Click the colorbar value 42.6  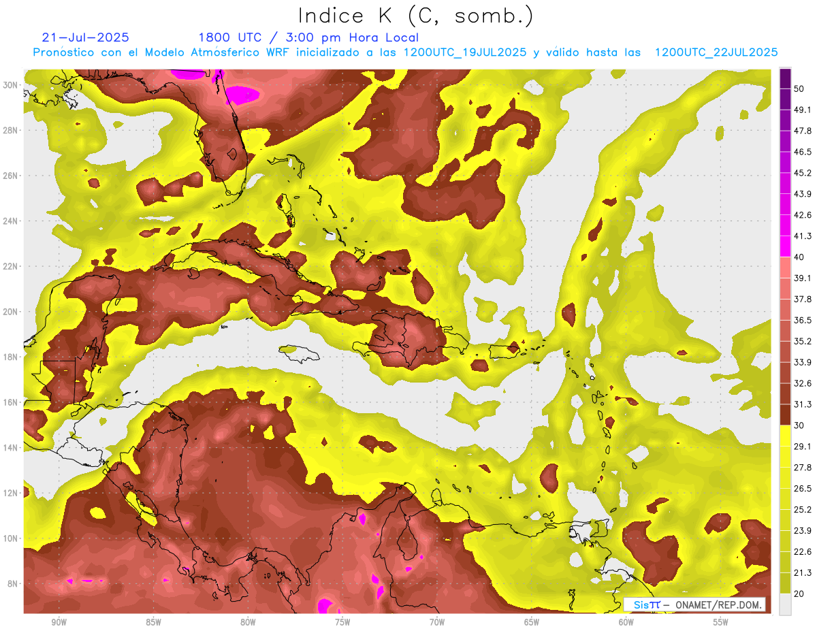pos(803,215)
